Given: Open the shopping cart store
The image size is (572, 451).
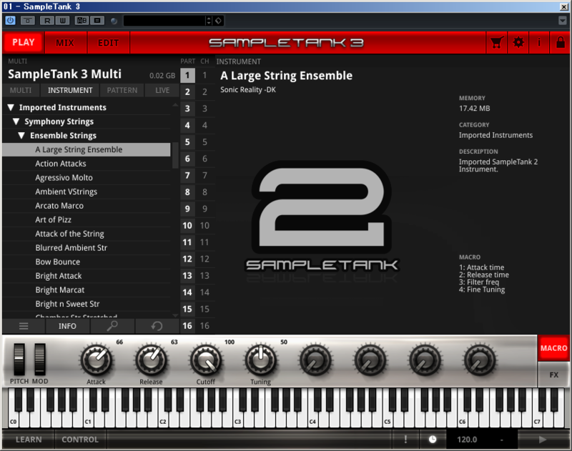Looking at the screenshot, I should 497,43.
